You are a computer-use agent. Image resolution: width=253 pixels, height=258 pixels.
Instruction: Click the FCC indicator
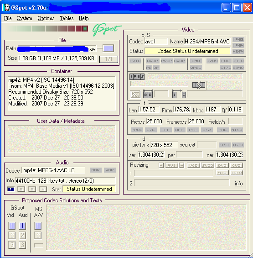point(225,61)
